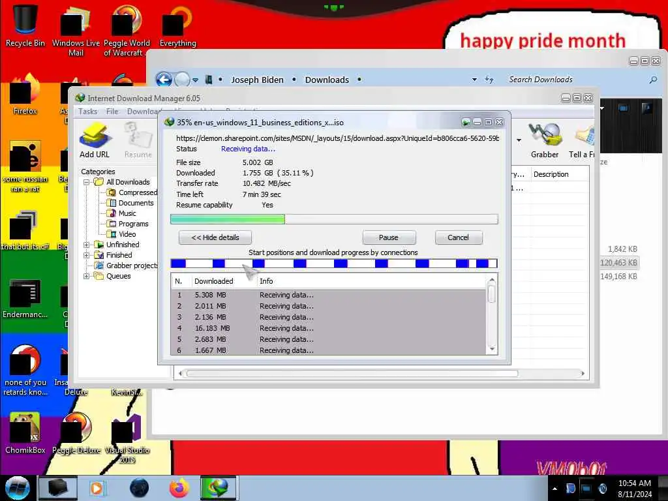668x501 pixels.
Task: Open the Firefox desktop icon
Action: pos(25,95)
